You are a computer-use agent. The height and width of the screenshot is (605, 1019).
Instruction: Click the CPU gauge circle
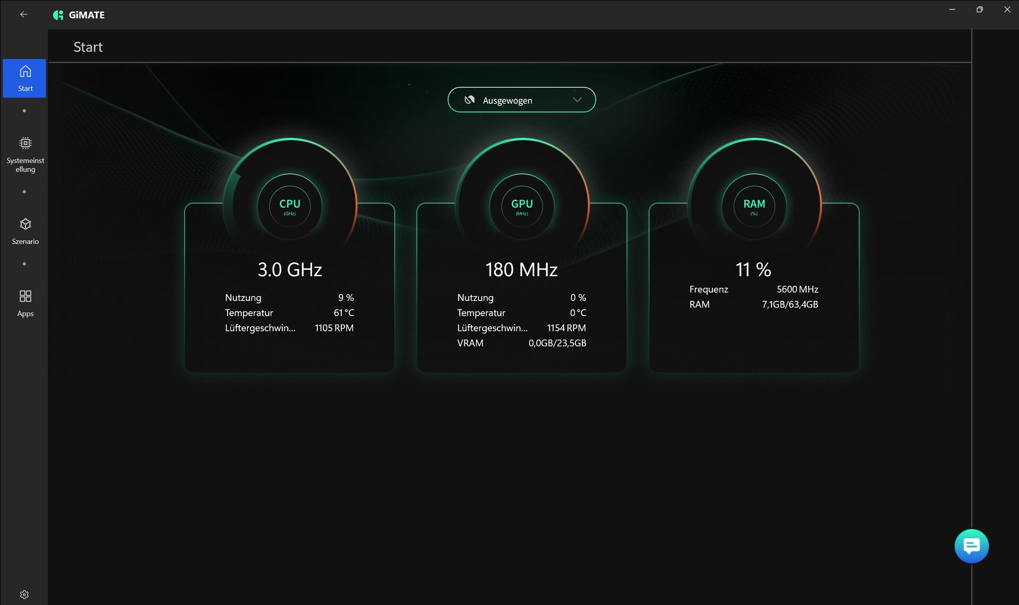tap(290, 206)
